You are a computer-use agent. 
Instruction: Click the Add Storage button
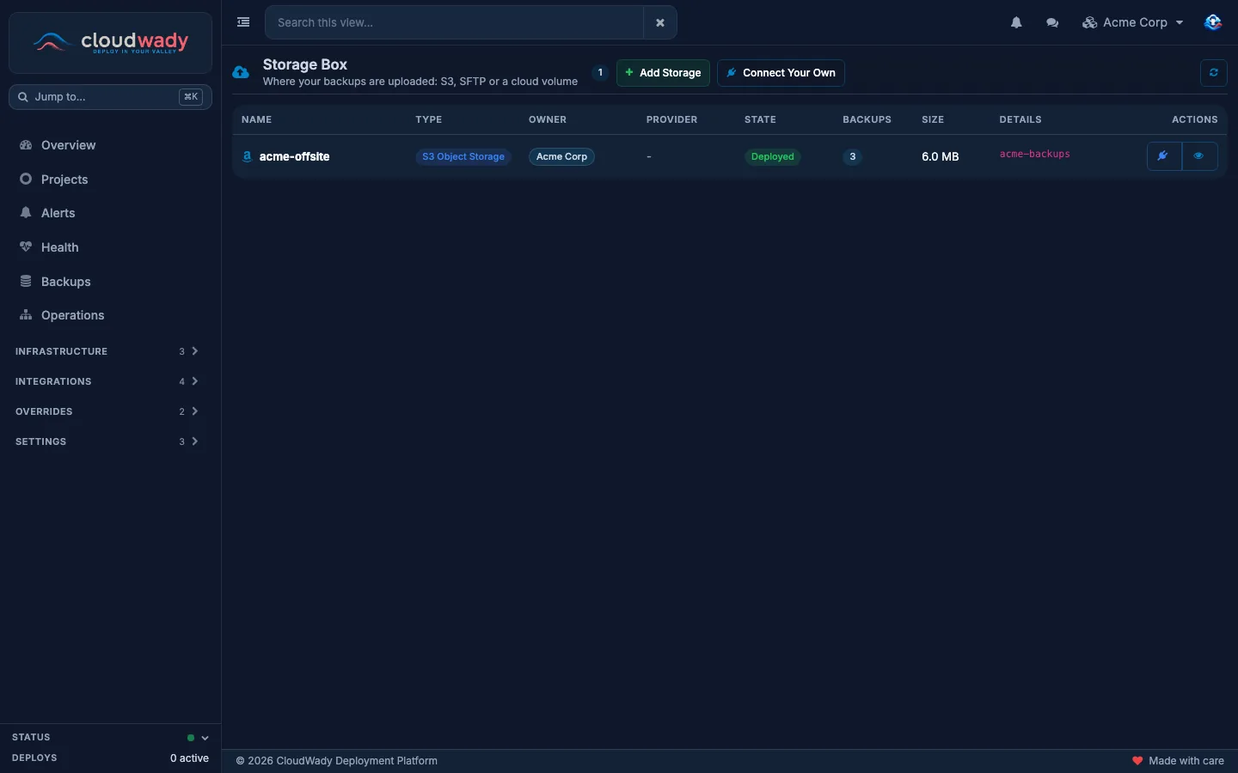(663, 73)
